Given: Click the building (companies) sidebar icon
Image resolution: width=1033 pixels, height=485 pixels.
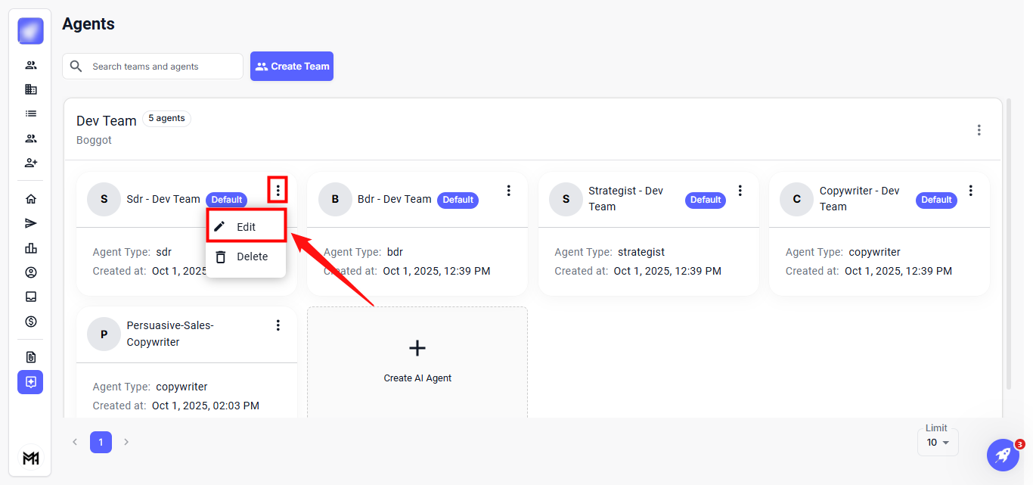Looking at the screenshot, I should [31, 89].
